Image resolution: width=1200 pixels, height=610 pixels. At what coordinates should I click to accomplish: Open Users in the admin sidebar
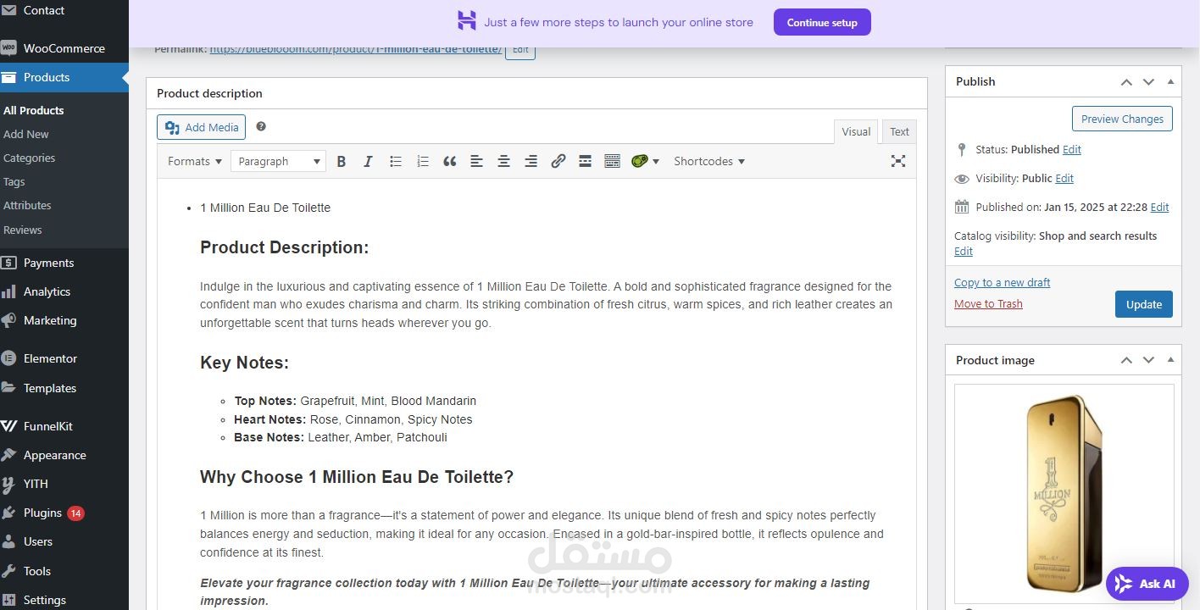click(64, 541)
